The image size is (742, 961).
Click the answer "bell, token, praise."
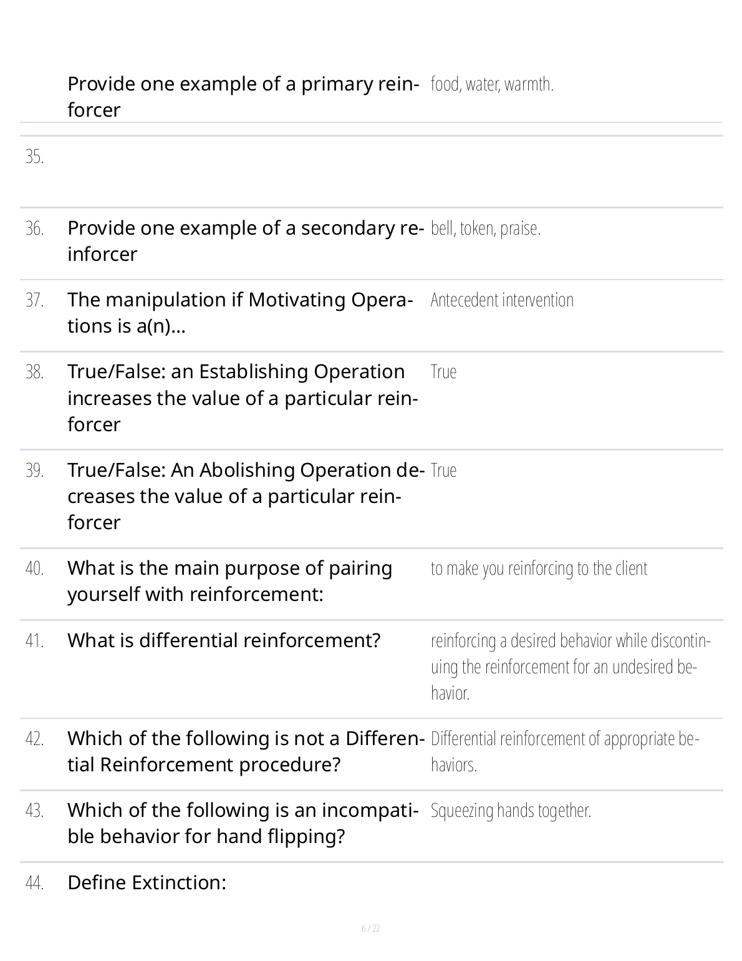coord(485,229)
